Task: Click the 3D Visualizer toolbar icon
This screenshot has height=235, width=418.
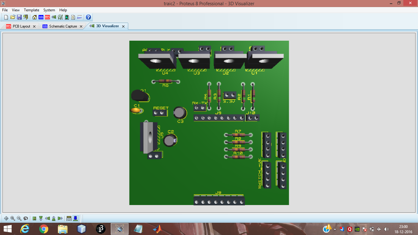Action: 54,17
